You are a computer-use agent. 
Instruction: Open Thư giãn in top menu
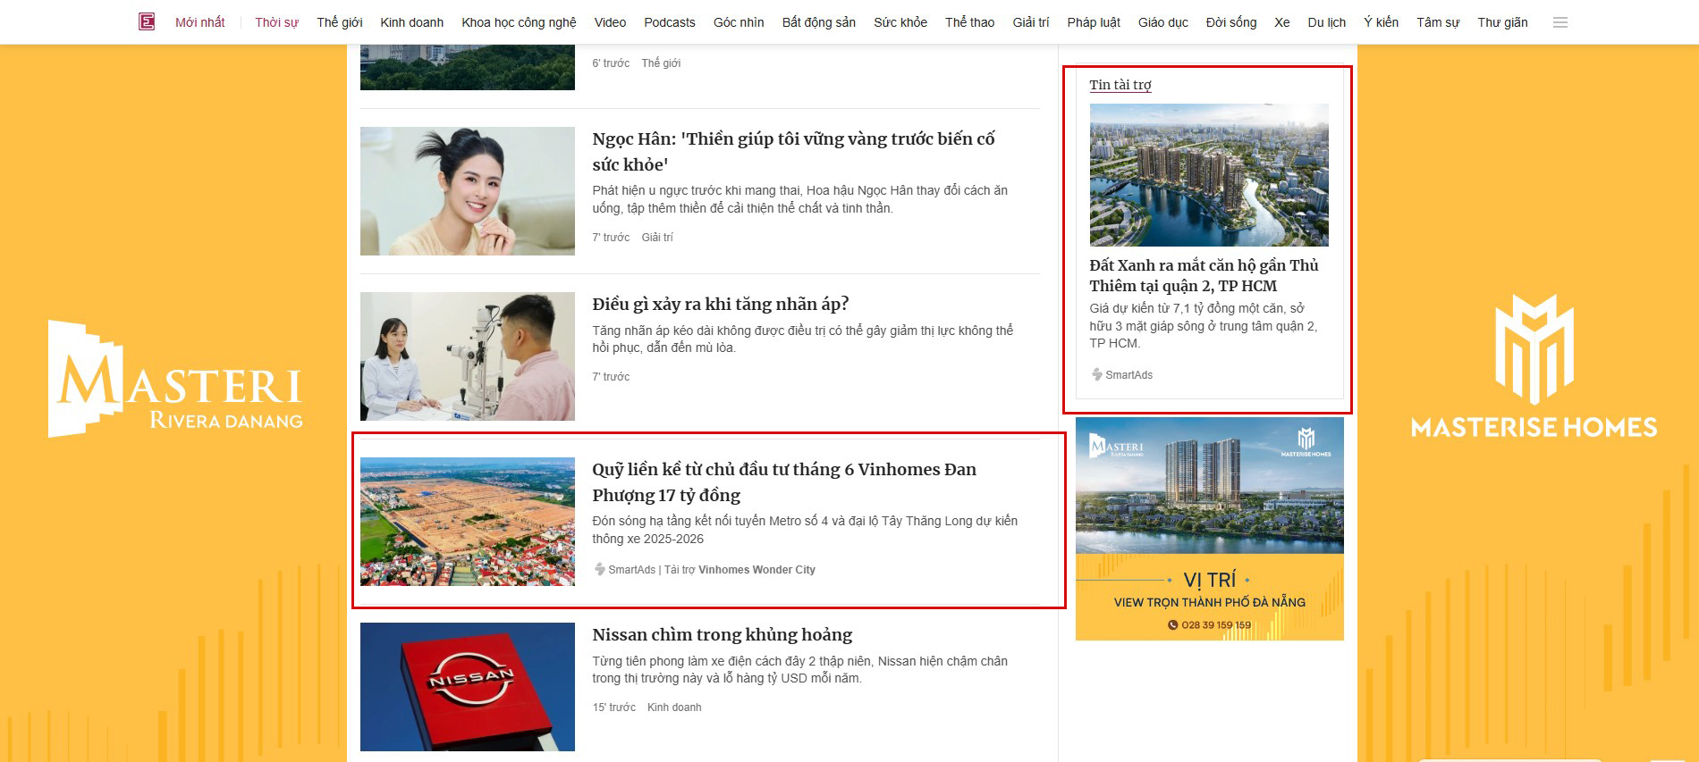1502,22
